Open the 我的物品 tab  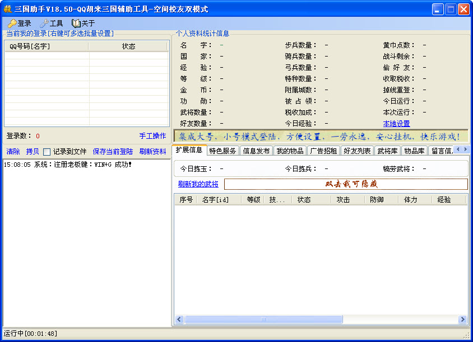[x=290, y=151]
